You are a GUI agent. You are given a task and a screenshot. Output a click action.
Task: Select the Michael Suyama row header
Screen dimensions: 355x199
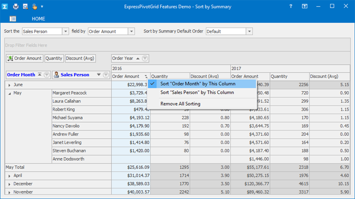(82, 118)
